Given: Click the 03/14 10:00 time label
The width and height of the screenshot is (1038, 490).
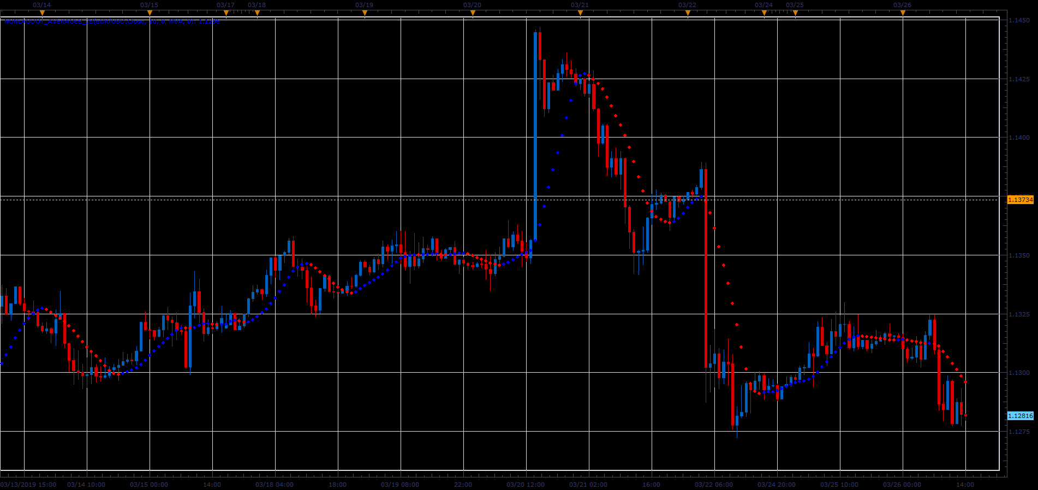Looking at the screenshot, I should (86, 485).
